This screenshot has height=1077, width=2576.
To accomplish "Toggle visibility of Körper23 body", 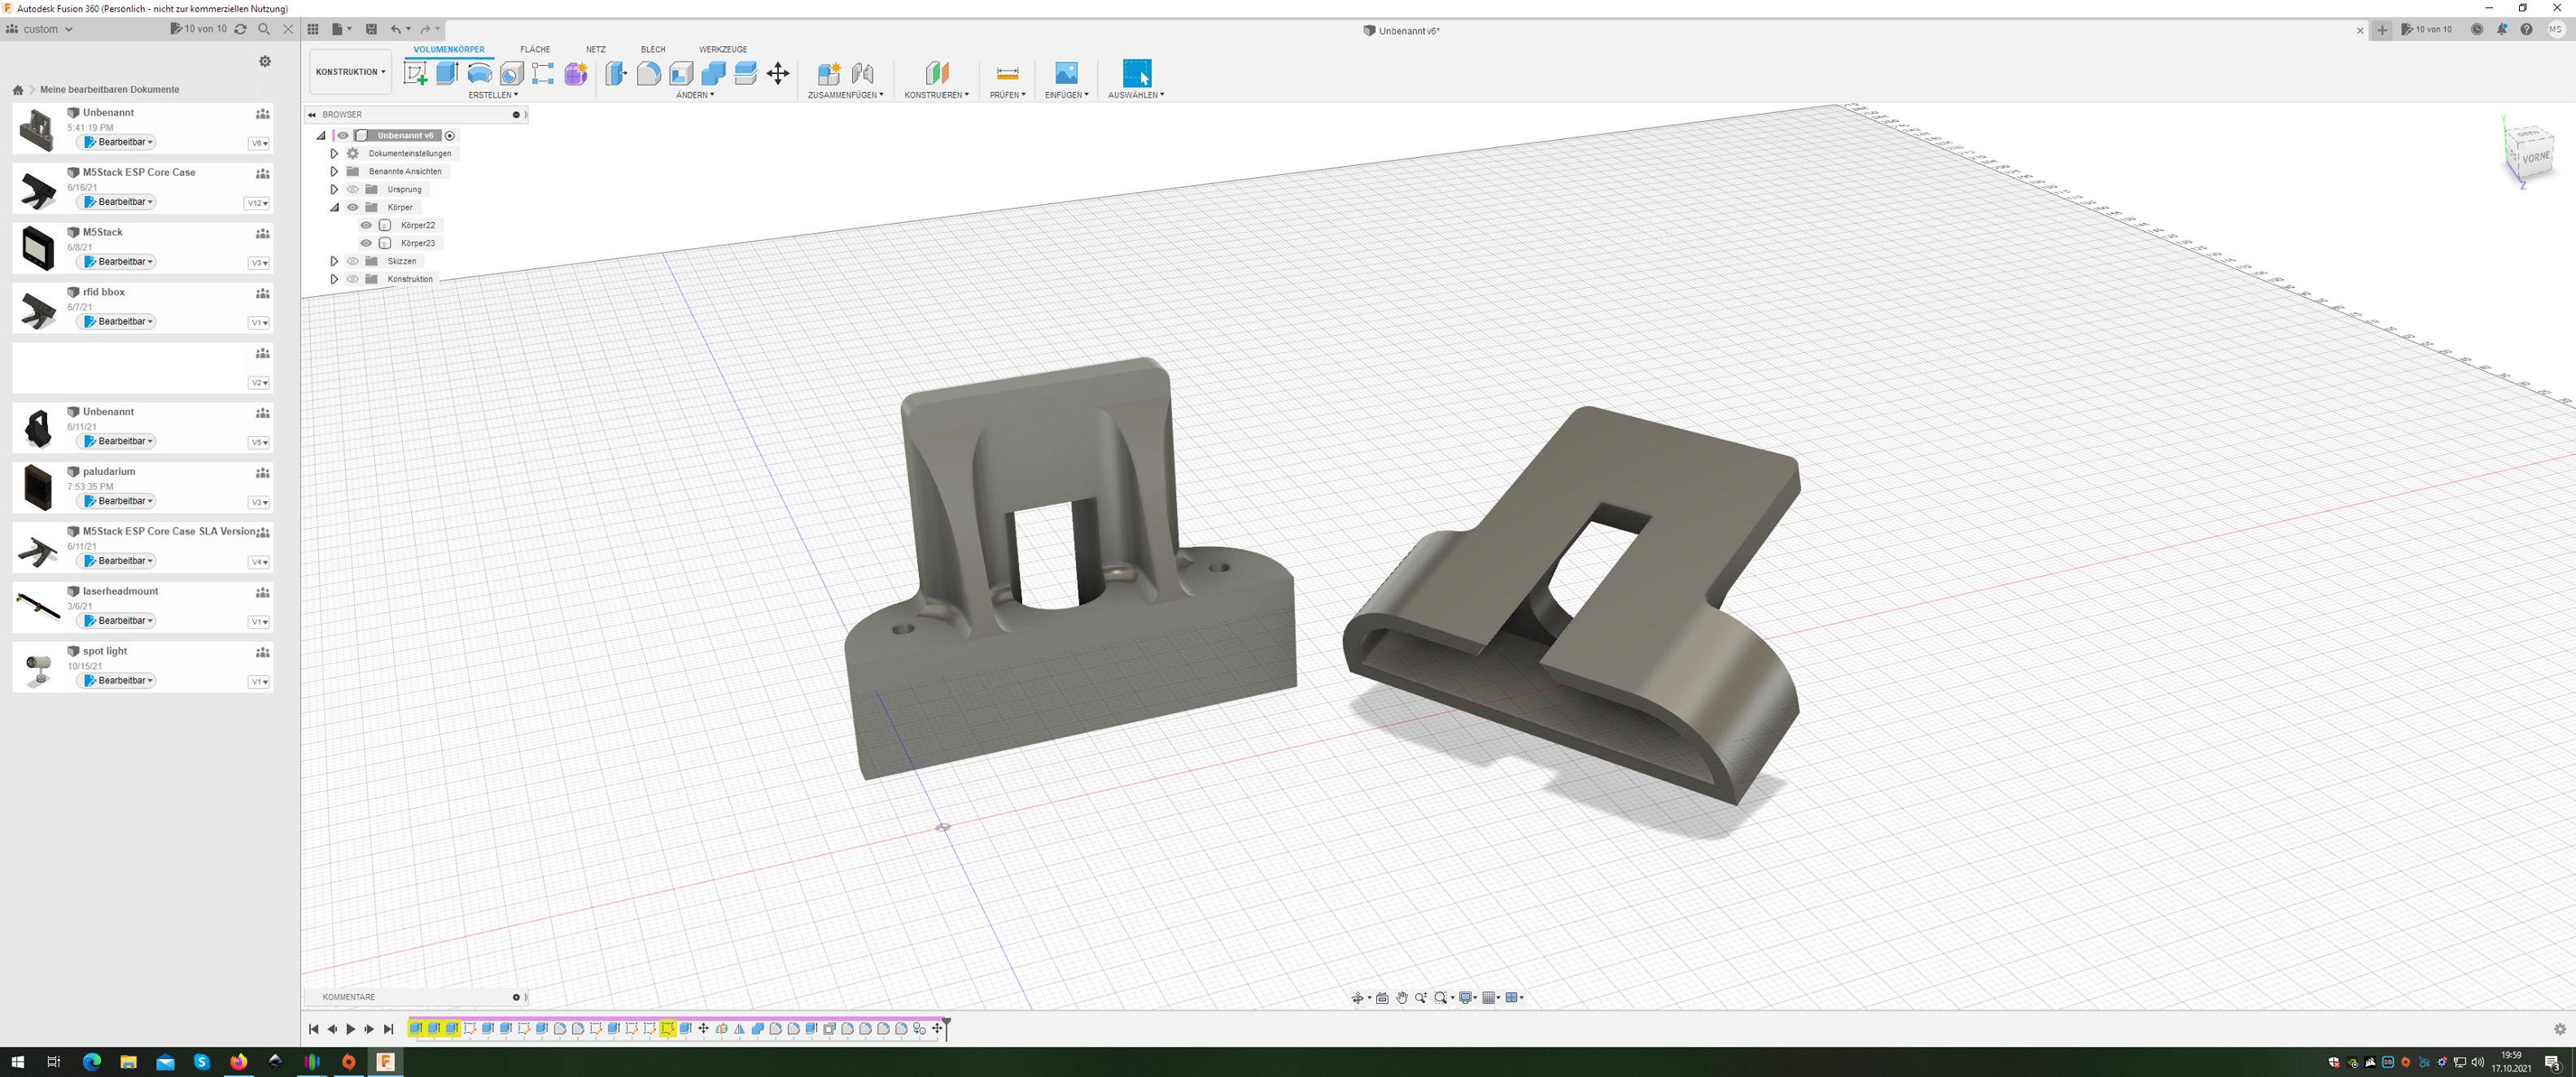I will point(366,242).
